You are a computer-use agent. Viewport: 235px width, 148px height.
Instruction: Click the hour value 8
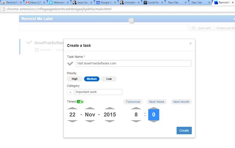point(136,115)
